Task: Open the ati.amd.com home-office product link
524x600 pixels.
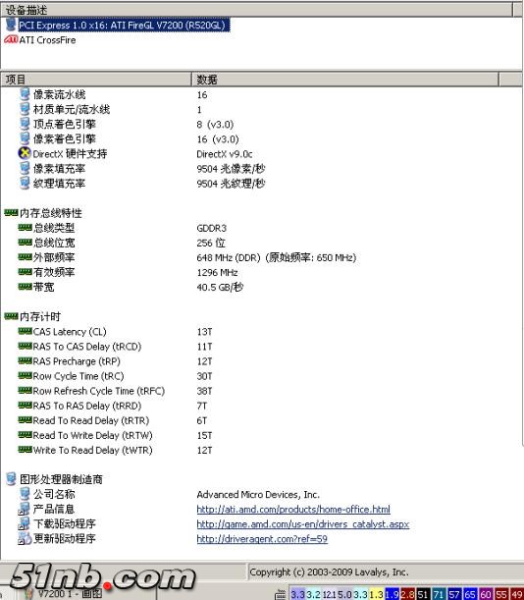Action: click(293, 510)
